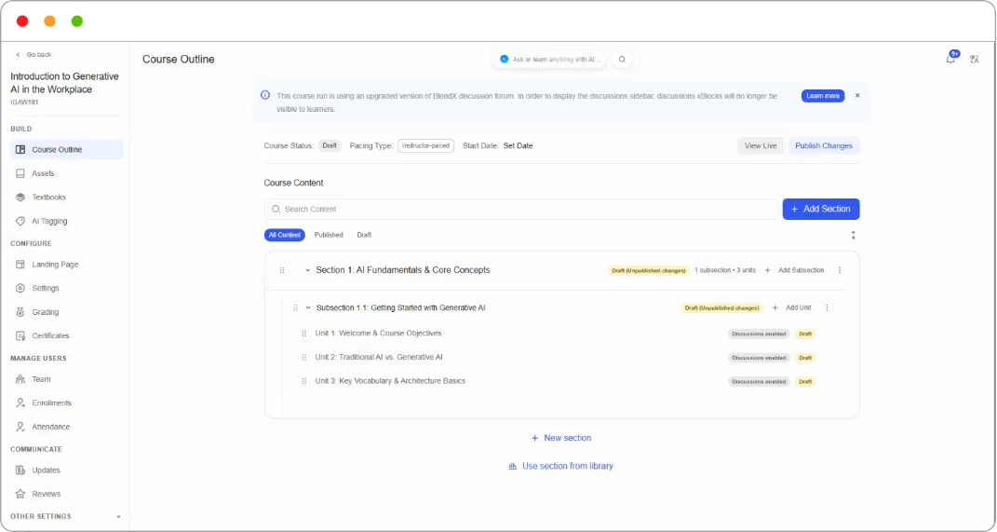Open Unit 3: Key Vocabulary & Architecture Basics
This screenshot has height=532, width=997.
click(x=390, y=381)
